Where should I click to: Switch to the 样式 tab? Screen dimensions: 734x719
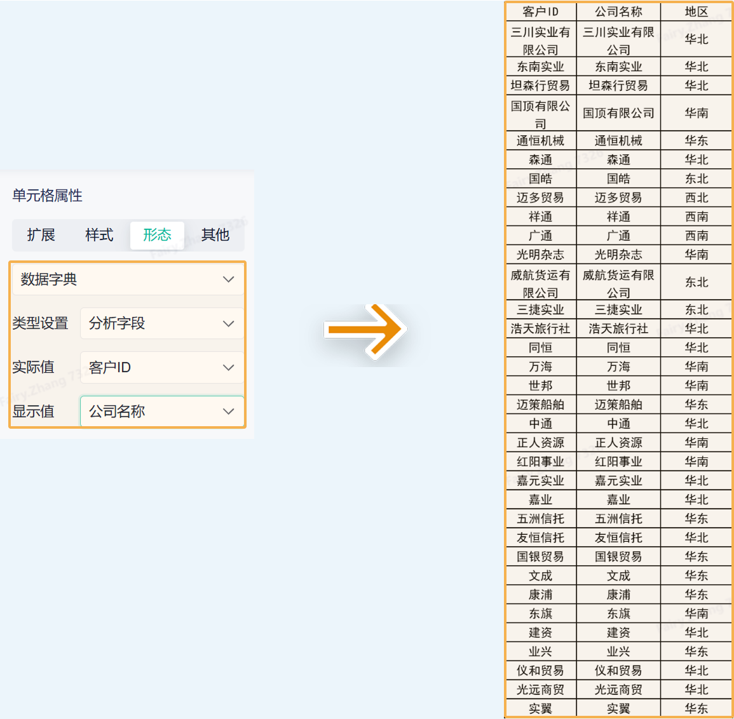(x=99, y=235)
